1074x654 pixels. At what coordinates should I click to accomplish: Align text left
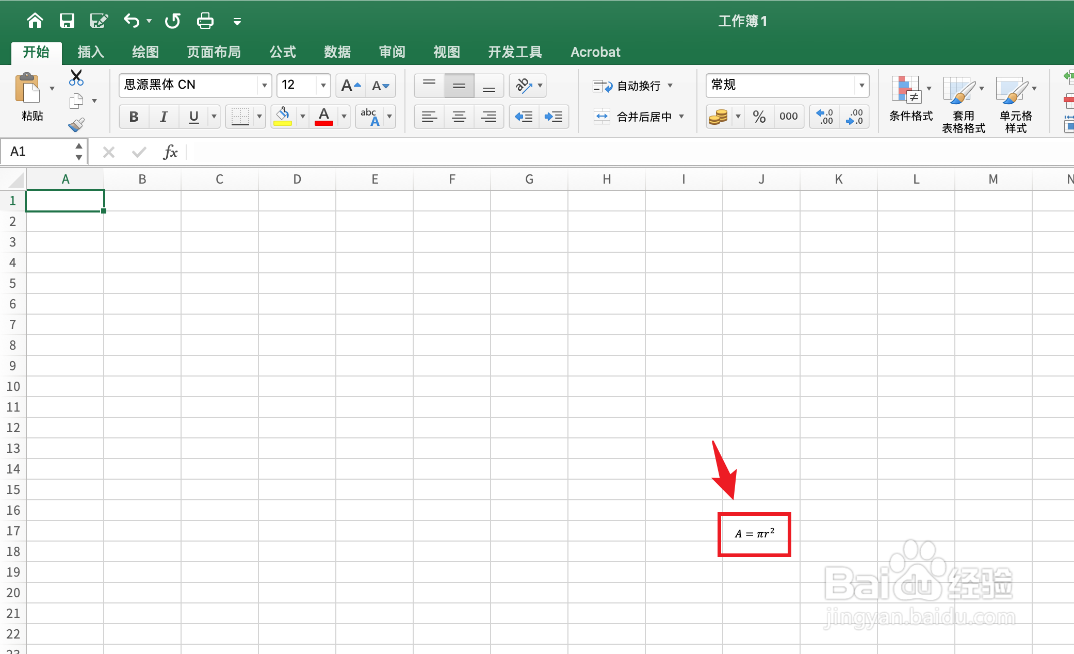(429, 117)
